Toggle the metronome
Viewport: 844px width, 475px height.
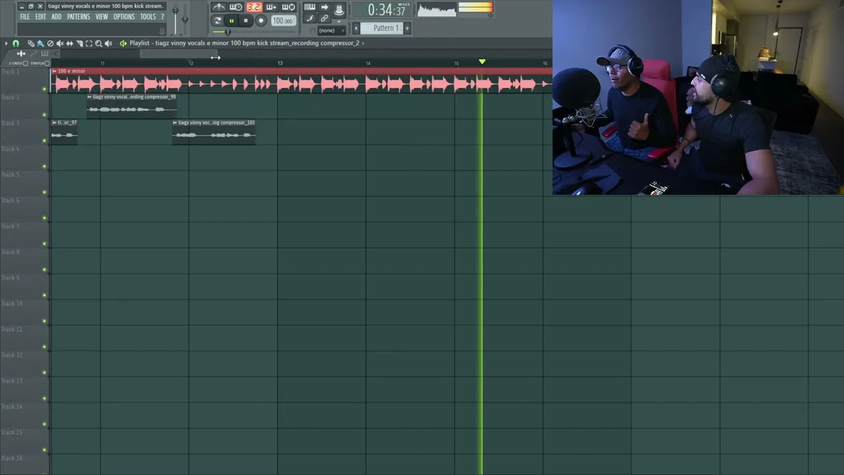(218, 7)
